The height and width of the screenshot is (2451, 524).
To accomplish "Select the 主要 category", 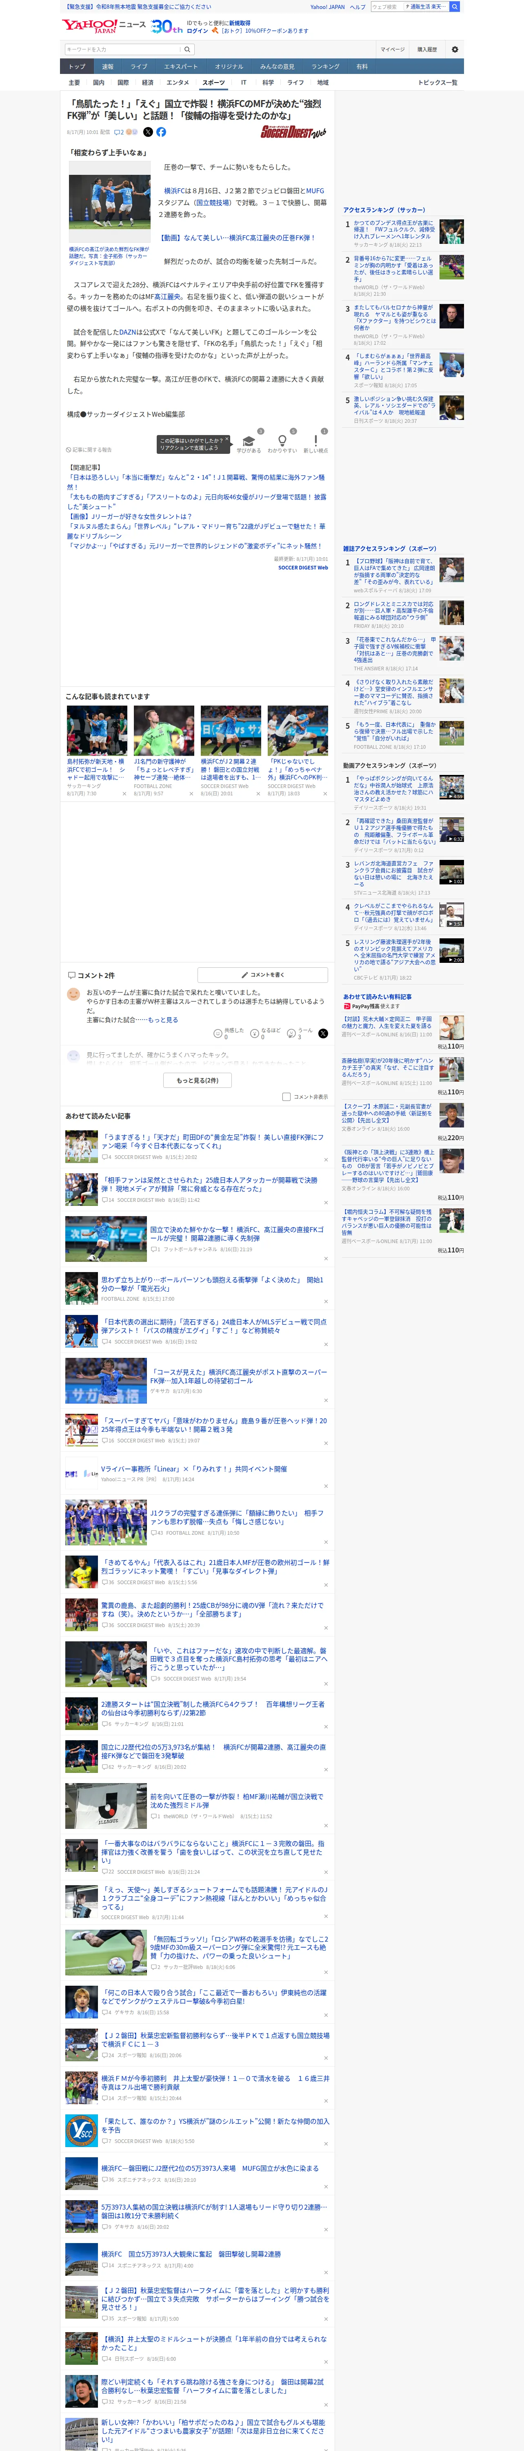I will (74, 83).
